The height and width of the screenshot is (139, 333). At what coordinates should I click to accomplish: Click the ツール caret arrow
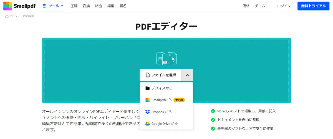[x=62, y=6]
